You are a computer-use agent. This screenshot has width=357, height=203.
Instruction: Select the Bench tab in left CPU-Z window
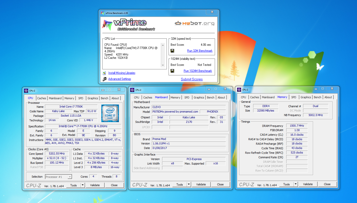click(105, 98)
